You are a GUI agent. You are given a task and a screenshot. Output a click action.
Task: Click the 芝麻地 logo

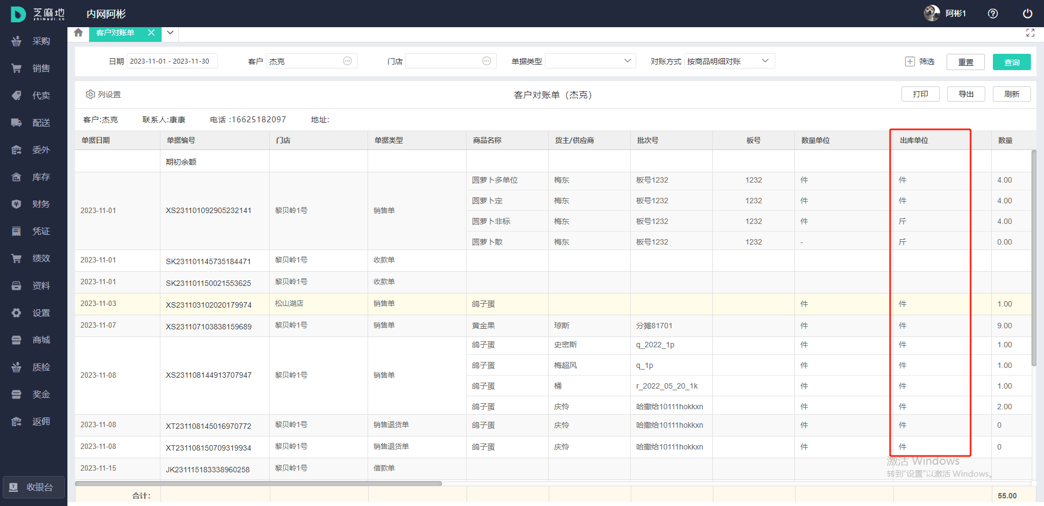pos(38,14)
